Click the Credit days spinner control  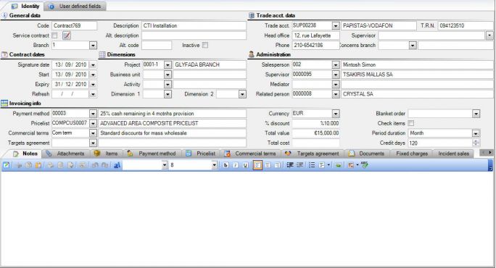(476, 143)
